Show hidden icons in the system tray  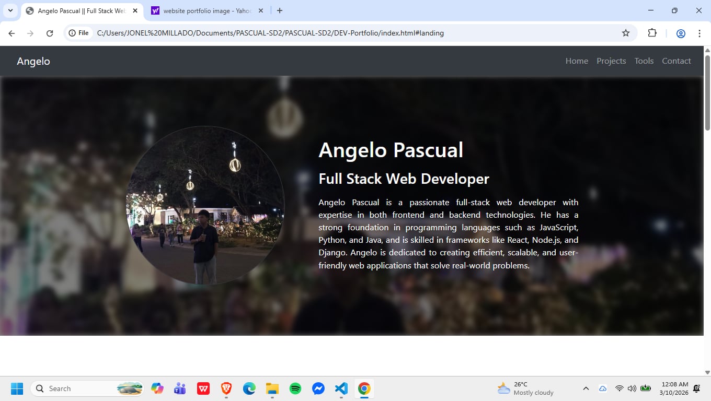[x=586, y=388]
